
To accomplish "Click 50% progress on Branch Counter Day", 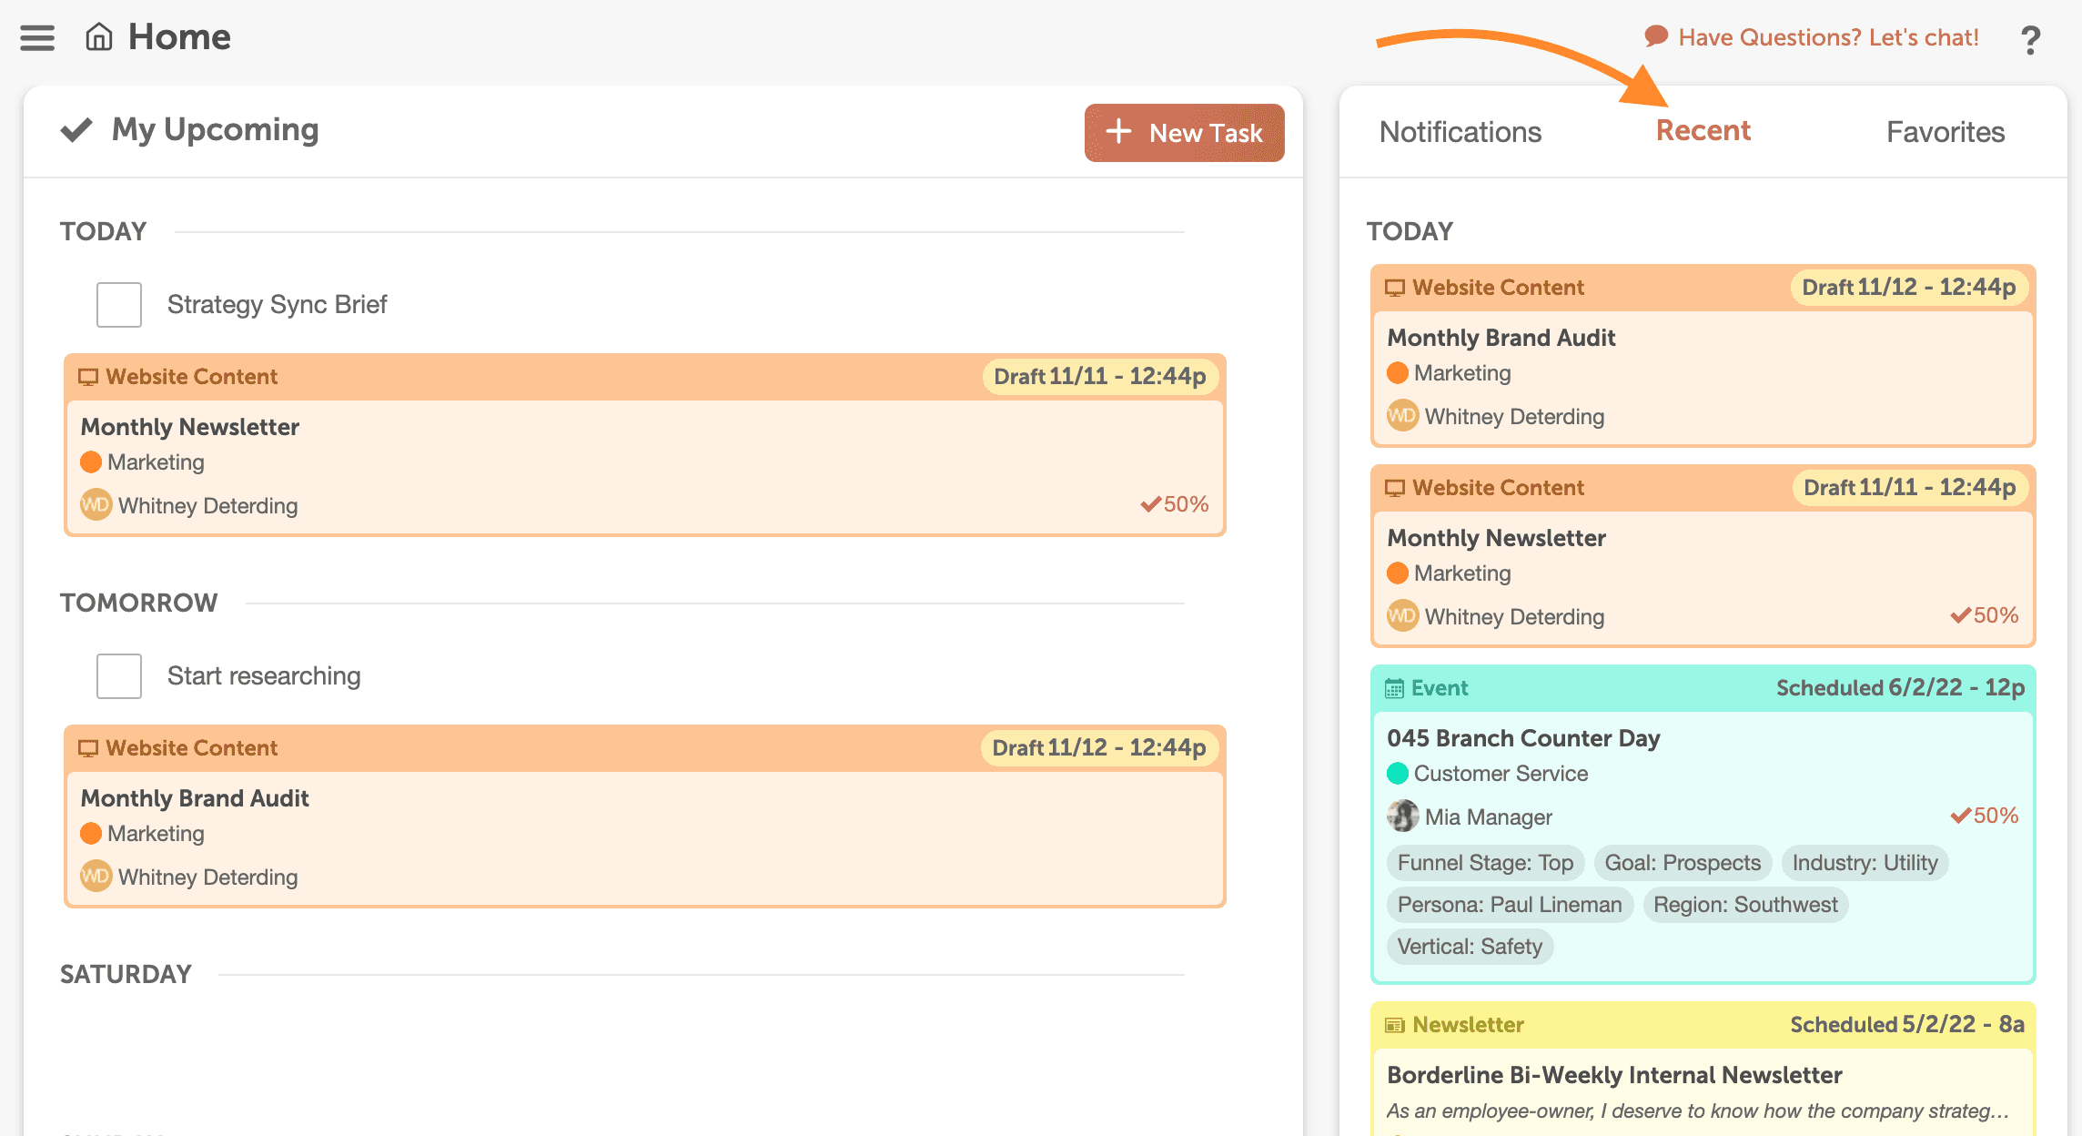I will click(1985, 816).
